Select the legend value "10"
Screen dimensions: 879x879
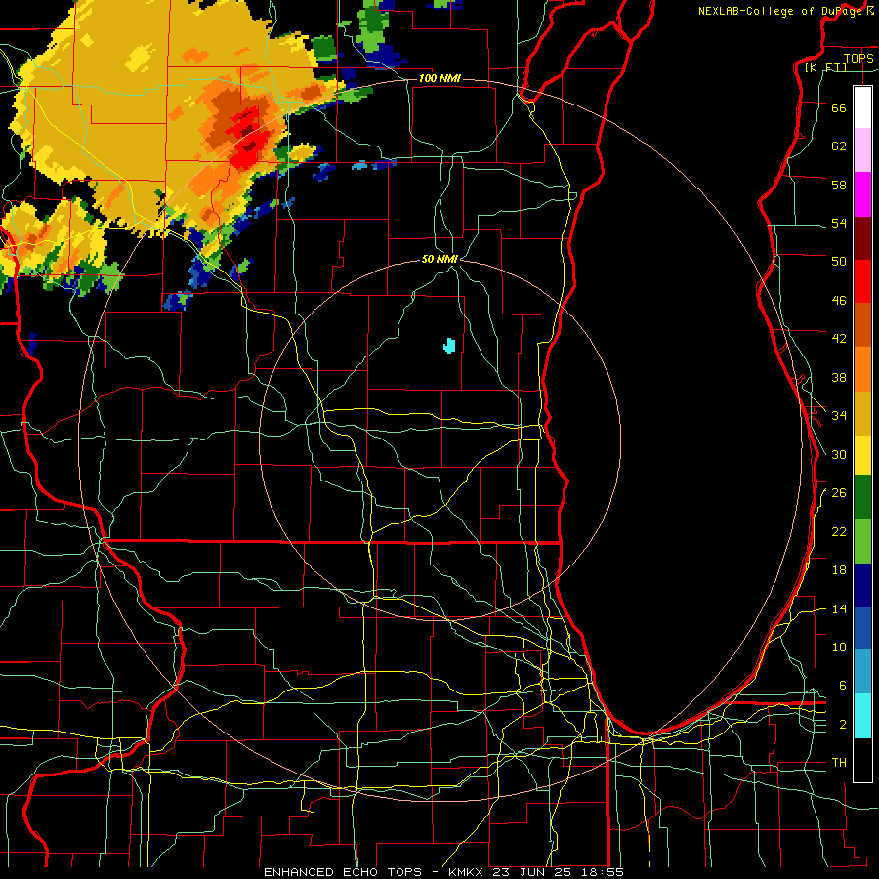[839, 647]
